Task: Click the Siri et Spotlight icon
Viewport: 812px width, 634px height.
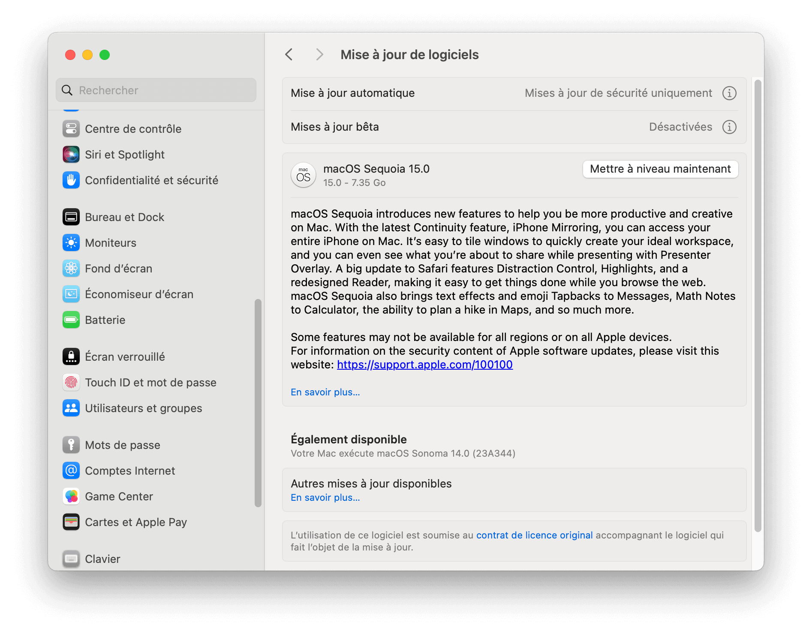Action: [x=71, y=155]
